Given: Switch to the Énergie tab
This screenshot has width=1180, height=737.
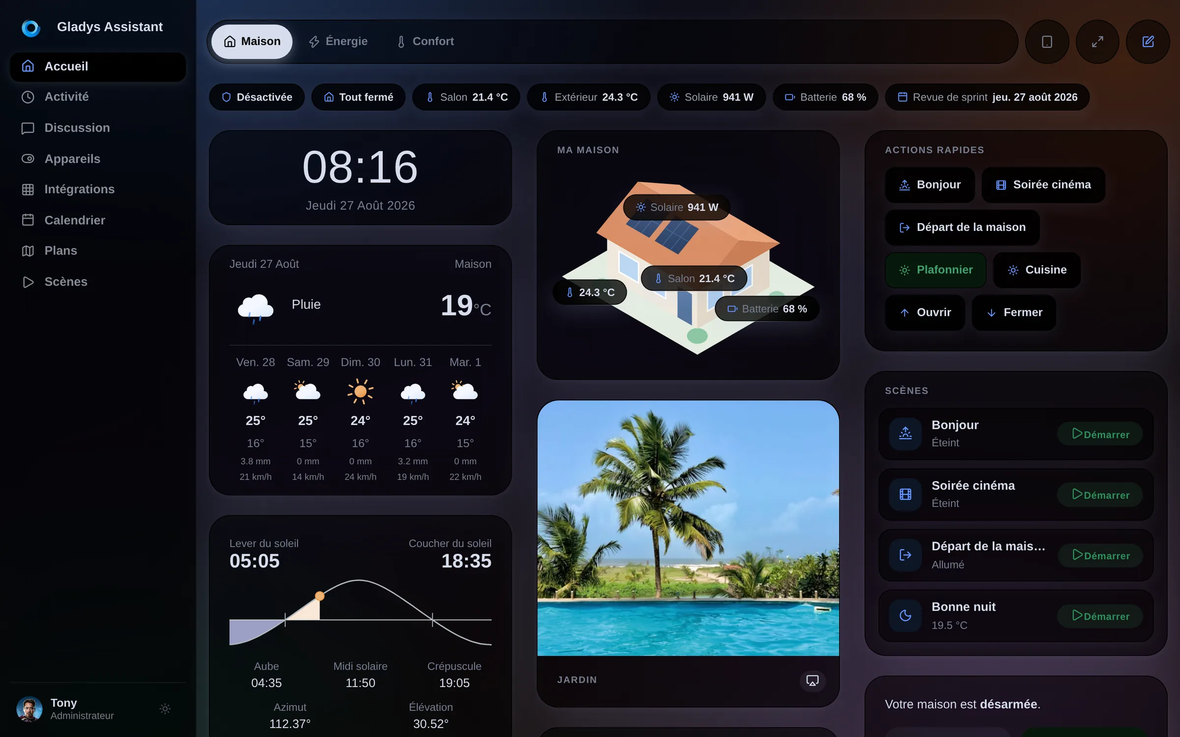Looking at the screenshot, I should [338, 42].
